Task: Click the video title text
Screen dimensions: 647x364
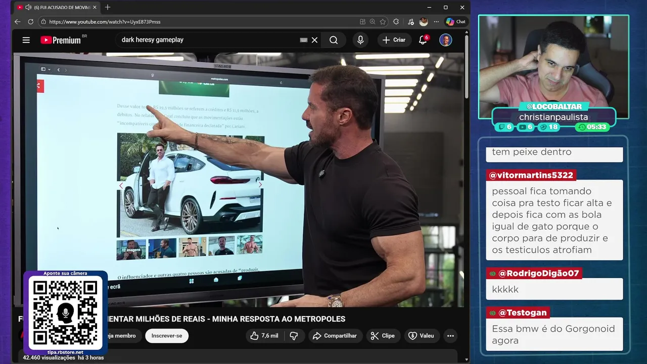Action: (227, 319)
